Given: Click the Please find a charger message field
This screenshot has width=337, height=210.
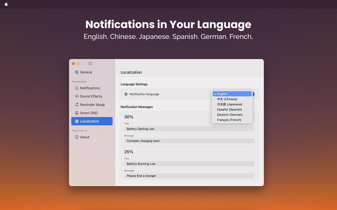Looking at the screenshot, I should (x=189, y=176).
